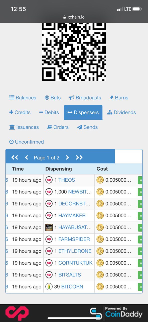
Task: Click the HAYMAKER Counterparty asset icon
Action: point(49,215)
